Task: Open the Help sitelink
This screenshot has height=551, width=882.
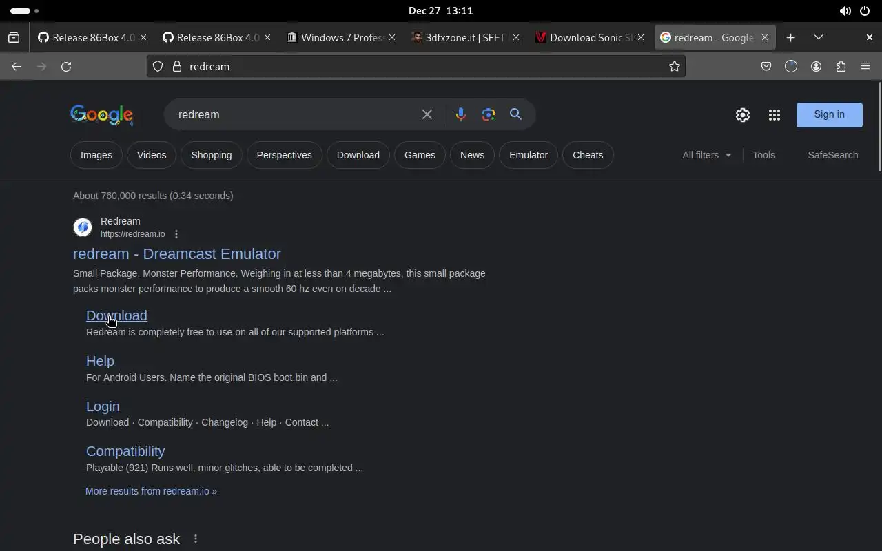Action: (x=100, y=361)
